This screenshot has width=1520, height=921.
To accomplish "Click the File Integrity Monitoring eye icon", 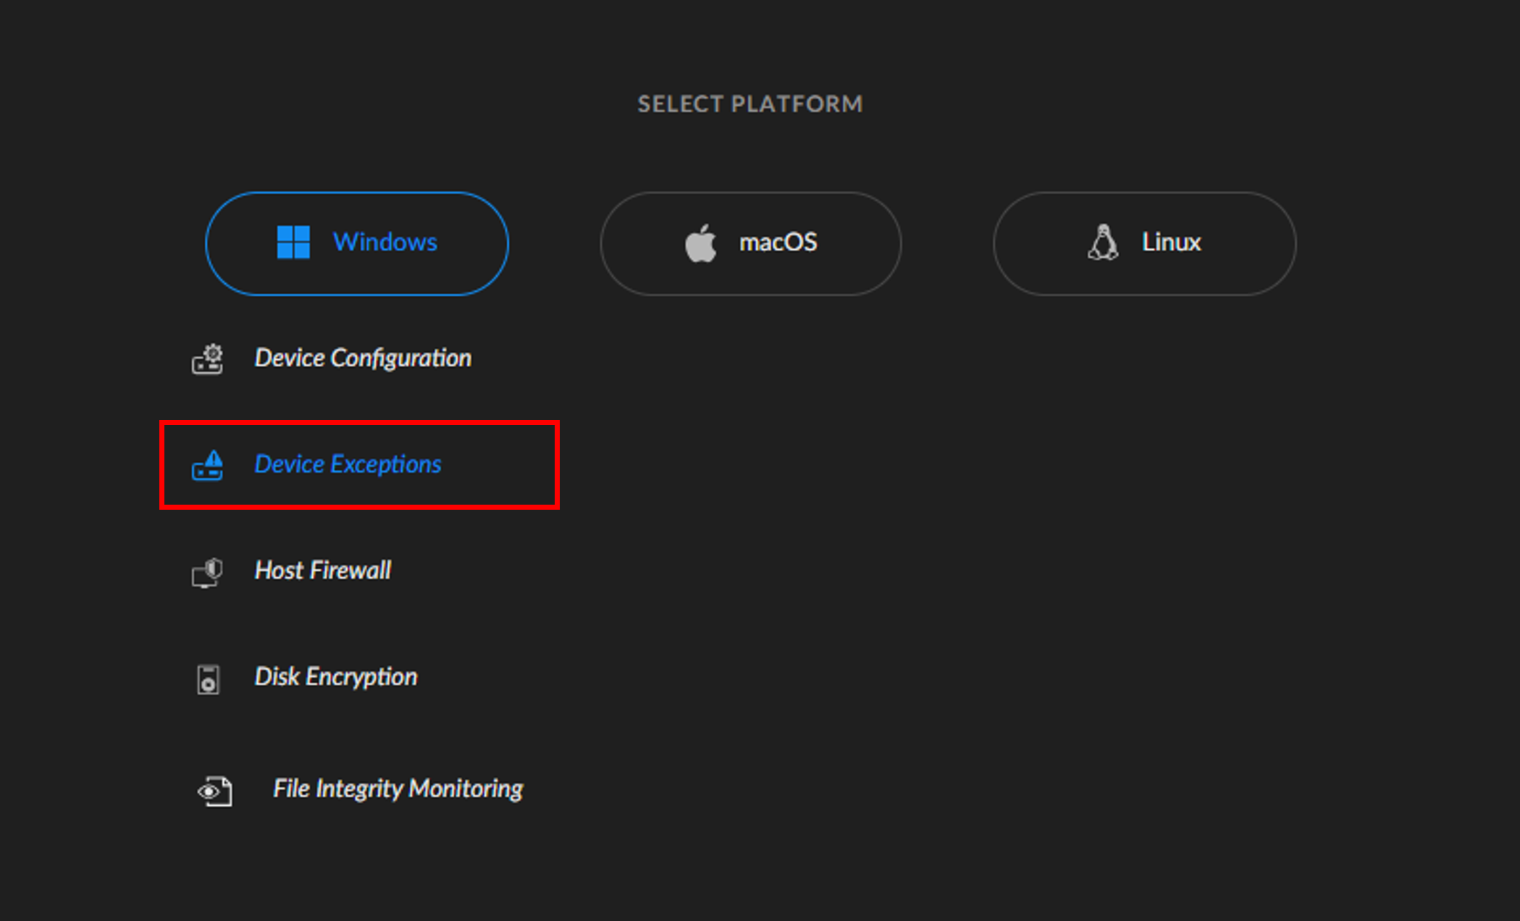I will [x=214, y=791].
